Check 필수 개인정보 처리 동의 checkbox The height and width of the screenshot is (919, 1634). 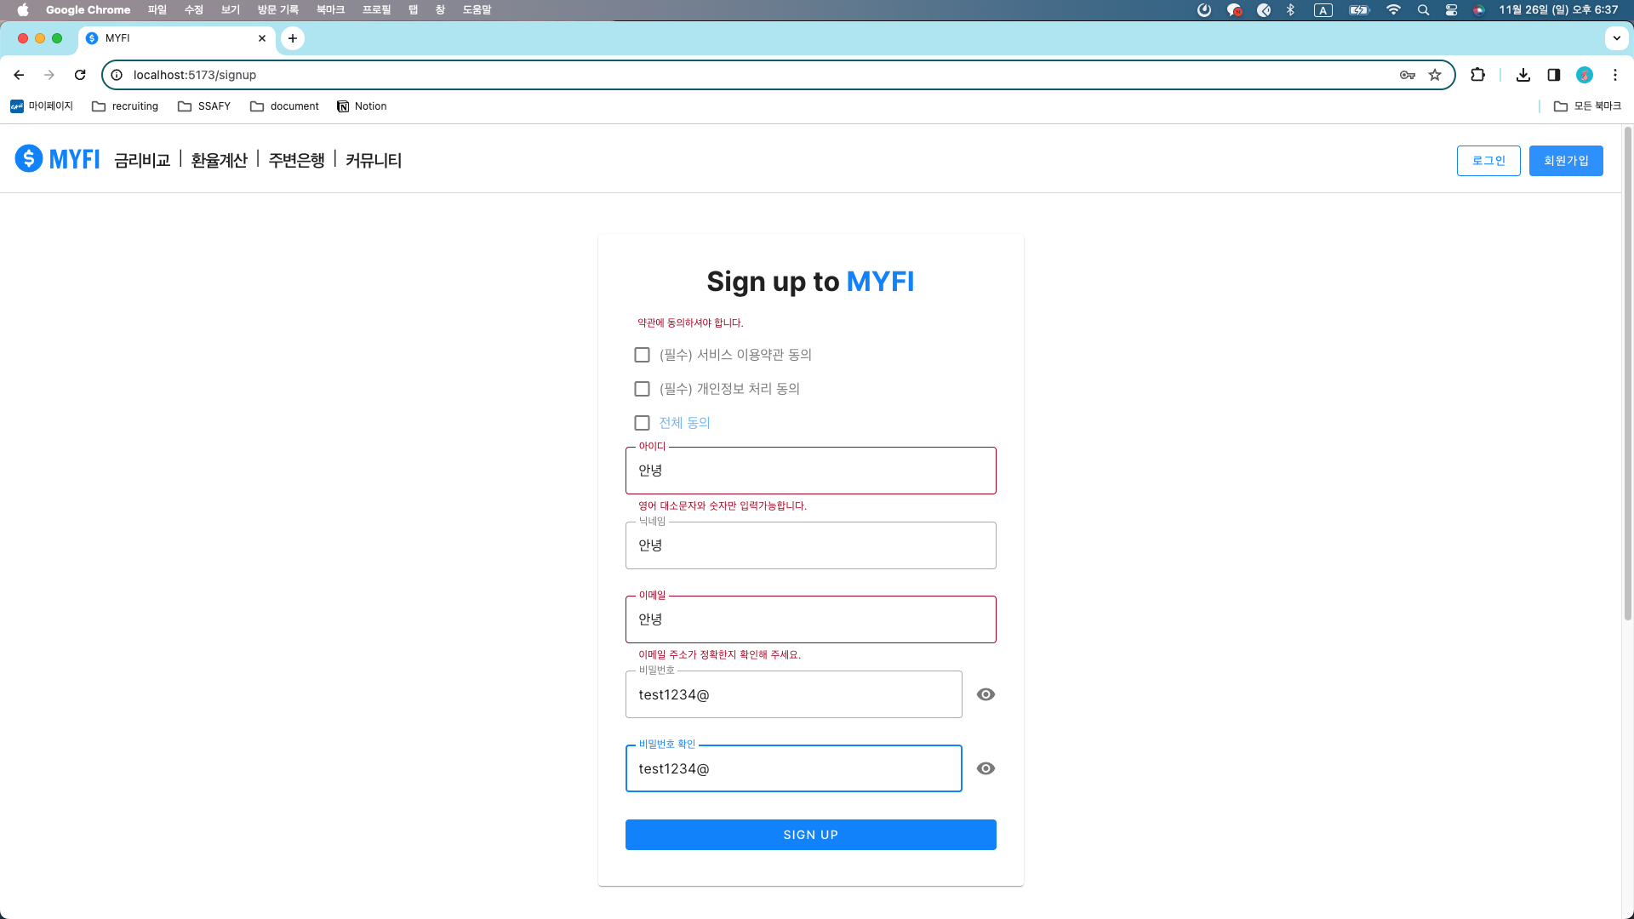tap(641, 388)
